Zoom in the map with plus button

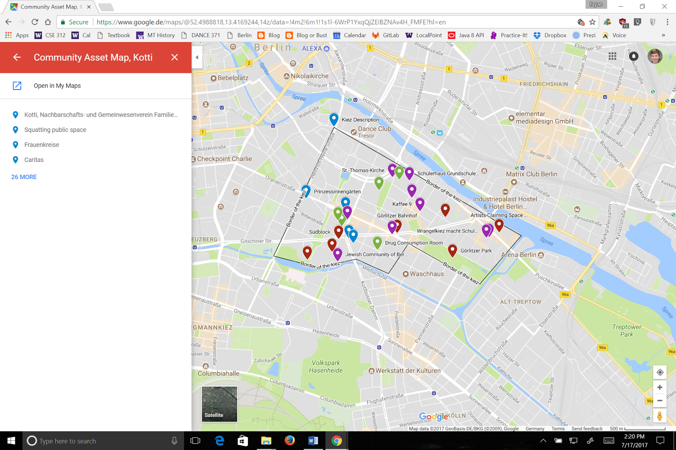point(660,387)
